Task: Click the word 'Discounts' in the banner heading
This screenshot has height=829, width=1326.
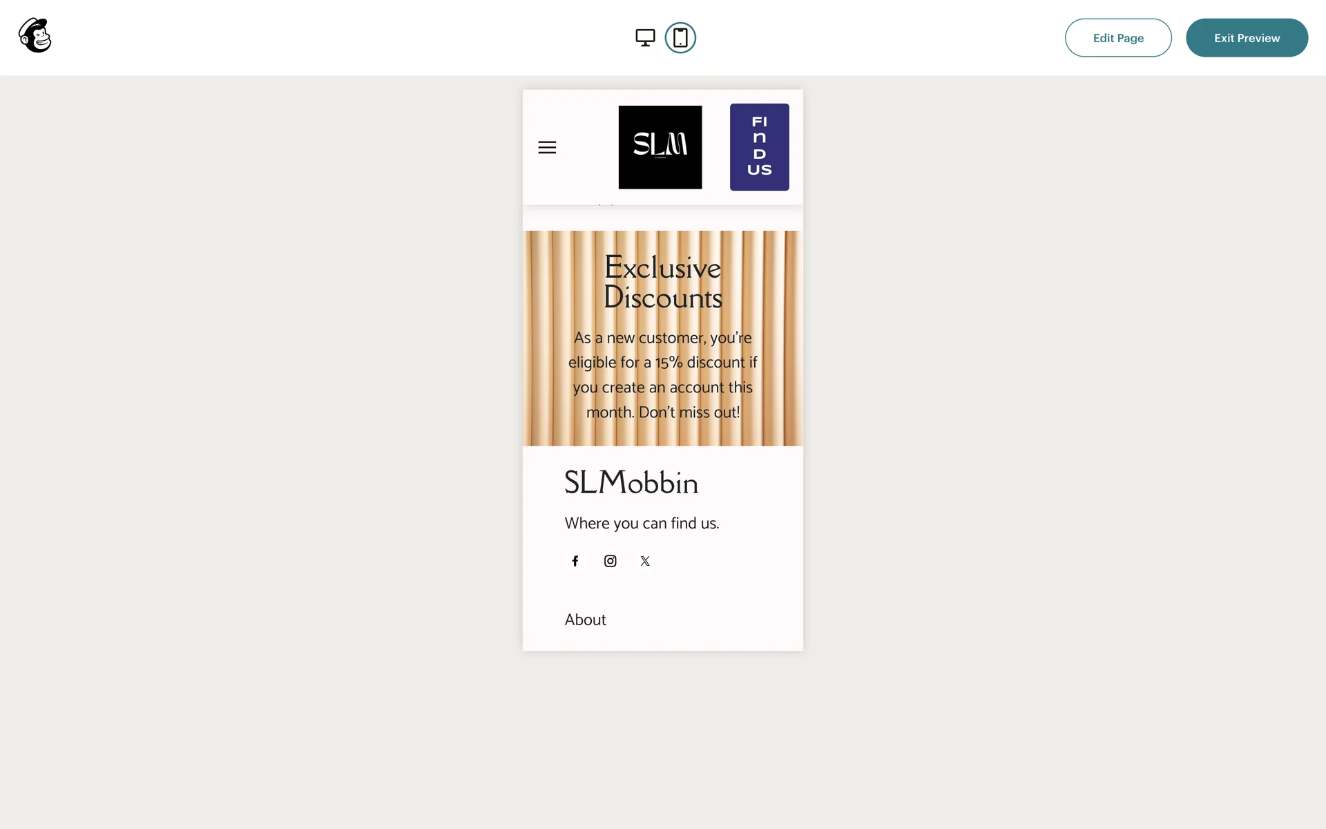Action: pos(662,298)
